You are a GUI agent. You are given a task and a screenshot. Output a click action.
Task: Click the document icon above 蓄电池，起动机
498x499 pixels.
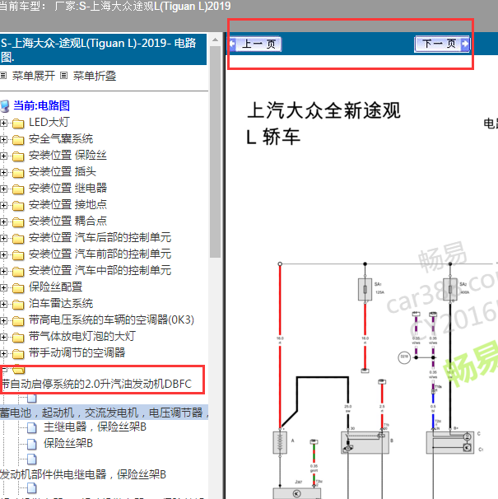32,398
